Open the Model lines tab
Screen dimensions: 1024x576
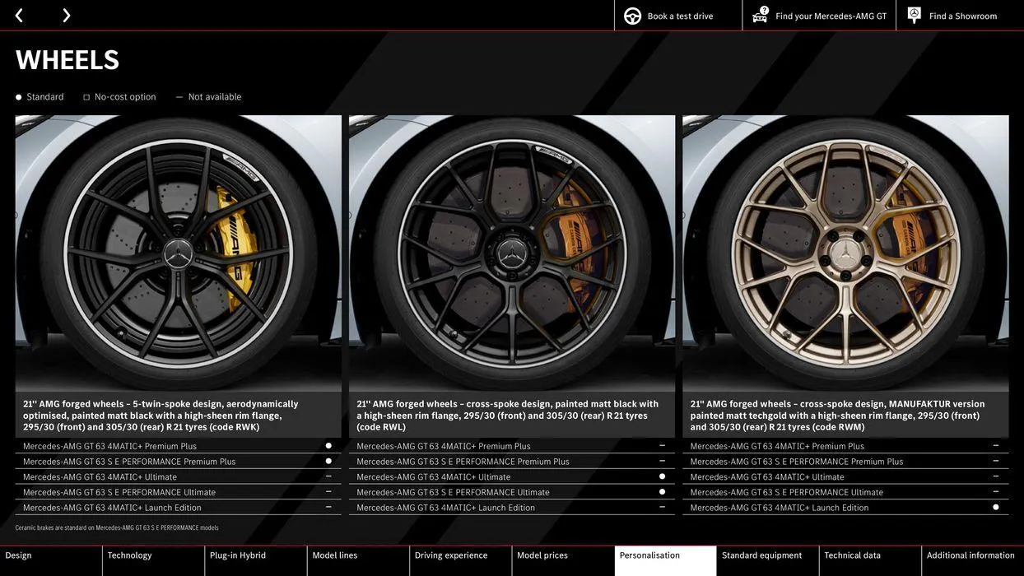(x=358, y=560)
